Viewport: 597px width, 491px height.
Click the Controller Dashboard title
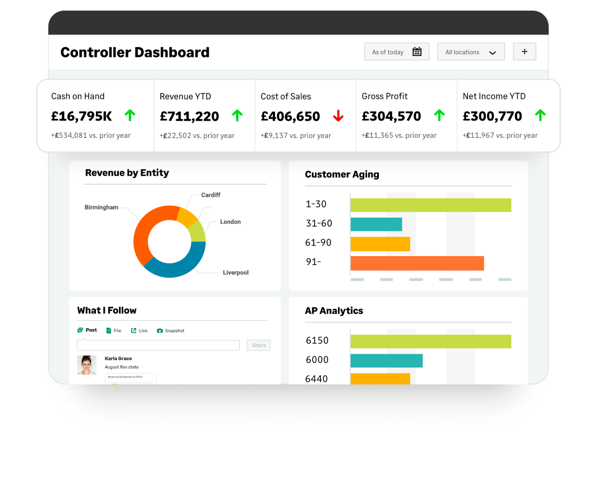tap(135, 52)
